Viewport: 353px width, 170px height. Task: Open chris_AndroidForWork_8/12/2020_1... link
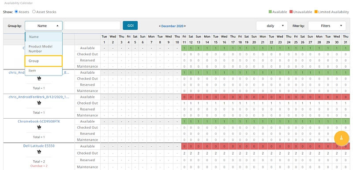[39, 97]
